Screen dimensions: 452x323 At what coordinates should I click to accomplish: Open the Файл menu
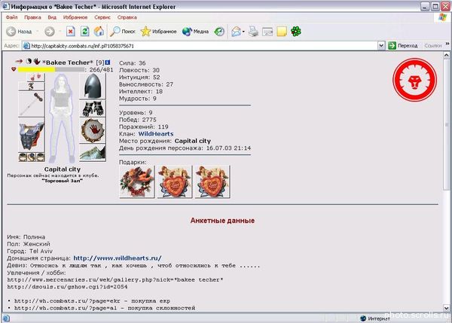pyautogui.click(x=11, y=17)
